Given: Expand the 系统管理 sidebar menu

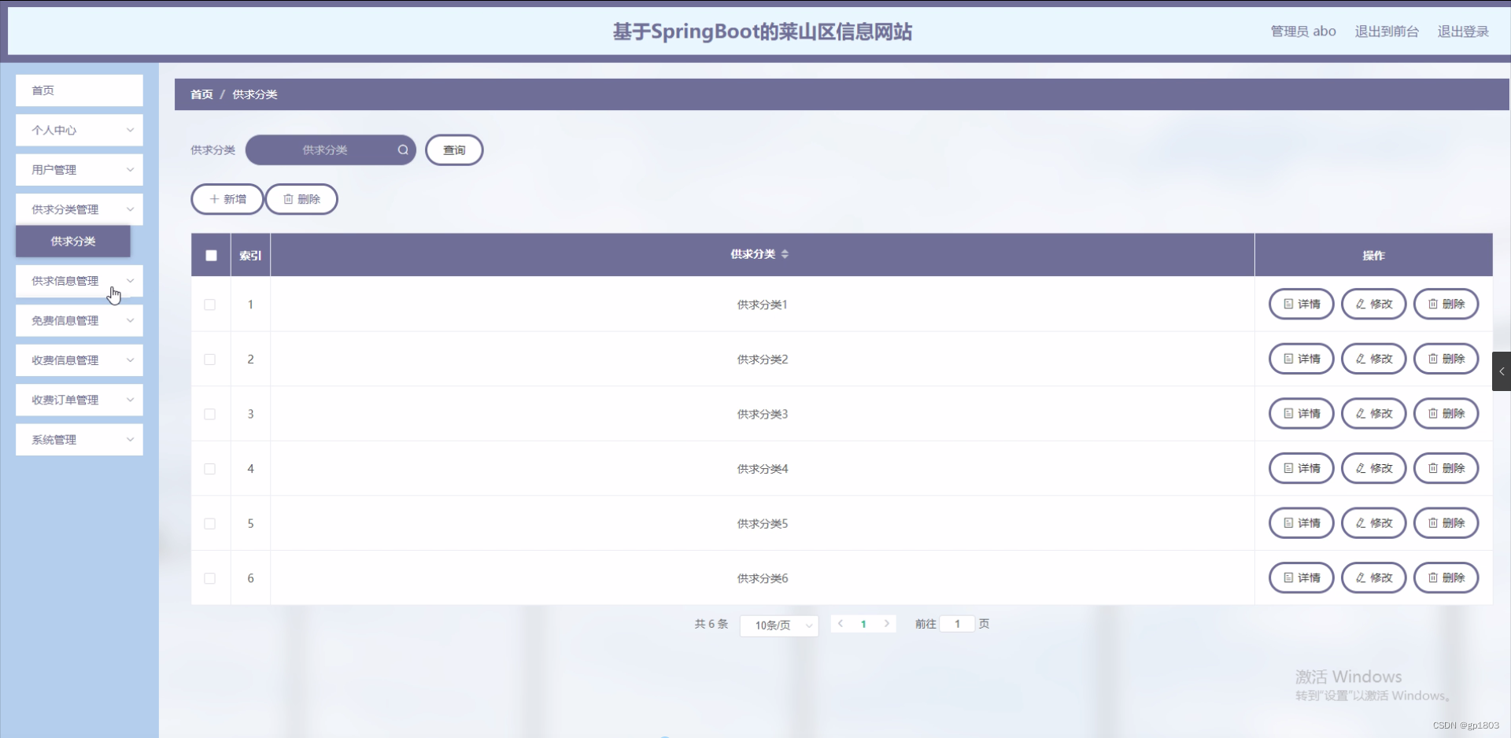Looking at the screenshot, I should [x=79, y=440].
